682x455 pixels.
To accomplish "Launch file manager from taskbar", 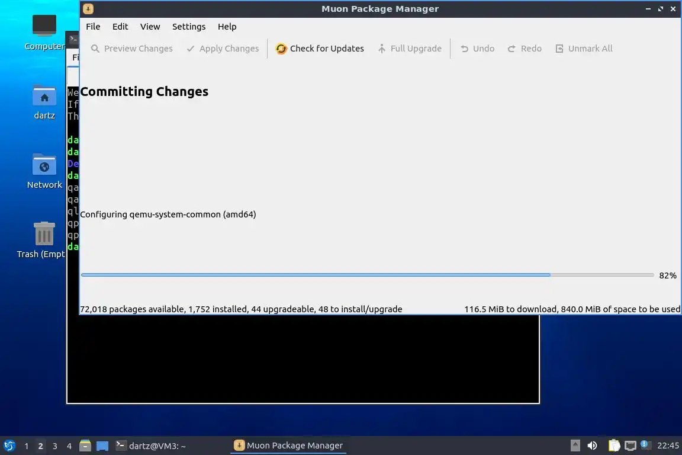I will (x=85, y=446).
